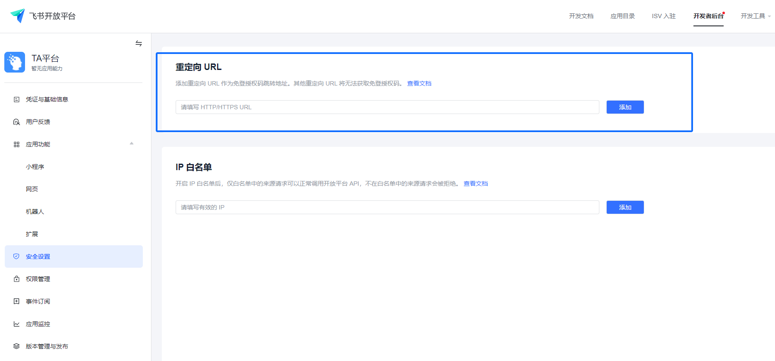
Task: Click the Feishu Open Platform paper-plane logo
Action: [18, 16]
